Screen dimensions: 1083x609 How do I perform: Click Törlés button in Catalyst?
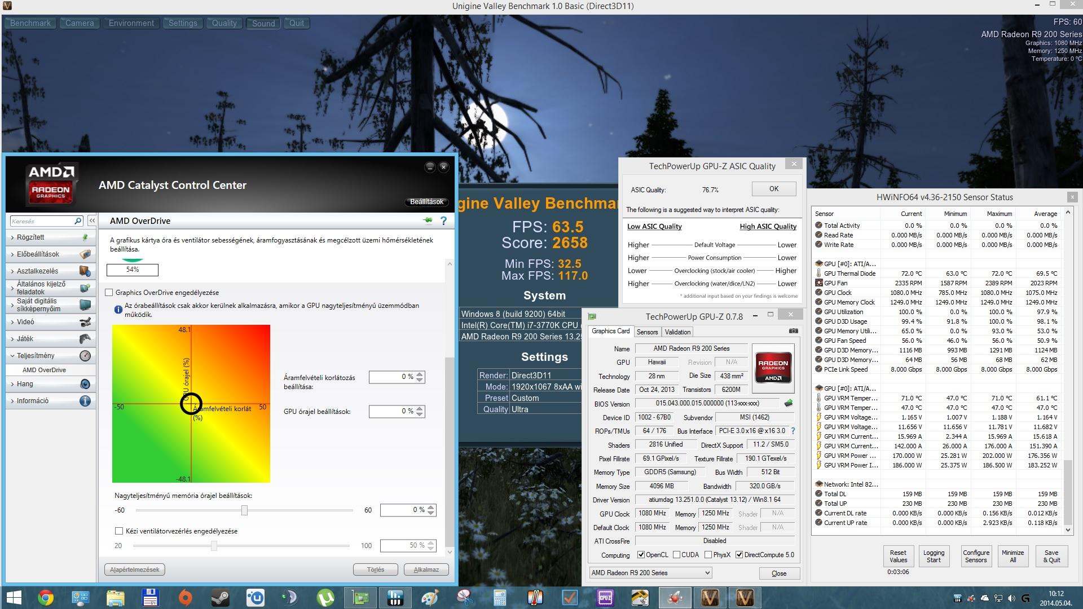[x=376, y=570]
